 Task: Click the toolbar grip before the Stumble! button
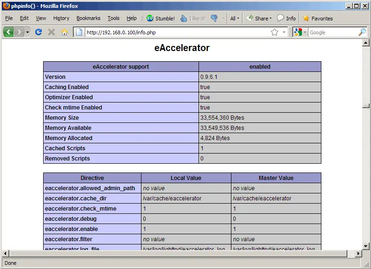pyautogui.click(x=142, y=19)
